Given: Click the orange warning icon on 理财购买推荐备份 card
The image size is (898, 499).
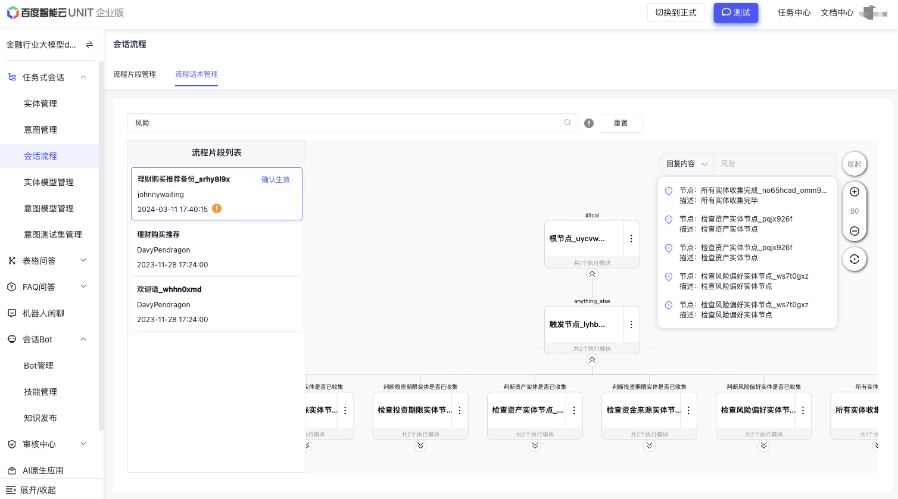Looking at the screenshot, I should (x=217, y=208).
